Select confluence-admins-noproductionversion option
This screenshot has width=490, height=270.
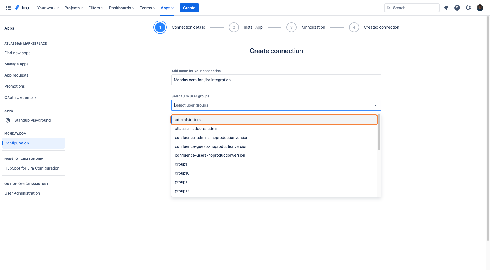pos(274,138)
